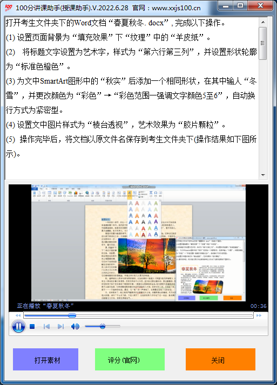Adjust the volume slider handle
Image resolution: width=277 pixels, height=385 pixels.
click(x=103, y=326)
